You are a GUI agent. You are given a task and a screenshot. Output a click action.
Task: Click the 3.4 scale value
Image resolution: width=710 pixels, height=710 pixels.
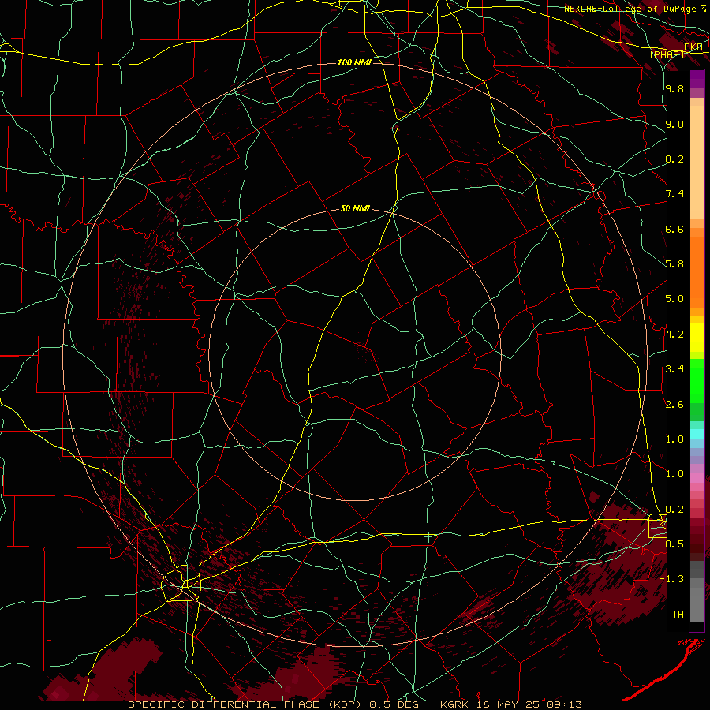click(x=674, y=369)
